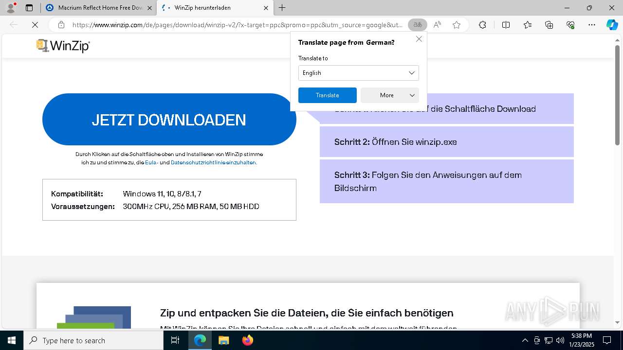Open the Favorites list

(x=528, y=25)
